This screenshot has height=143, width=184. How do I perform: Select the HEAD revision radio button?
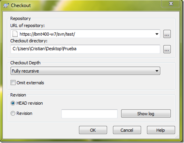(x=13, y=103)
